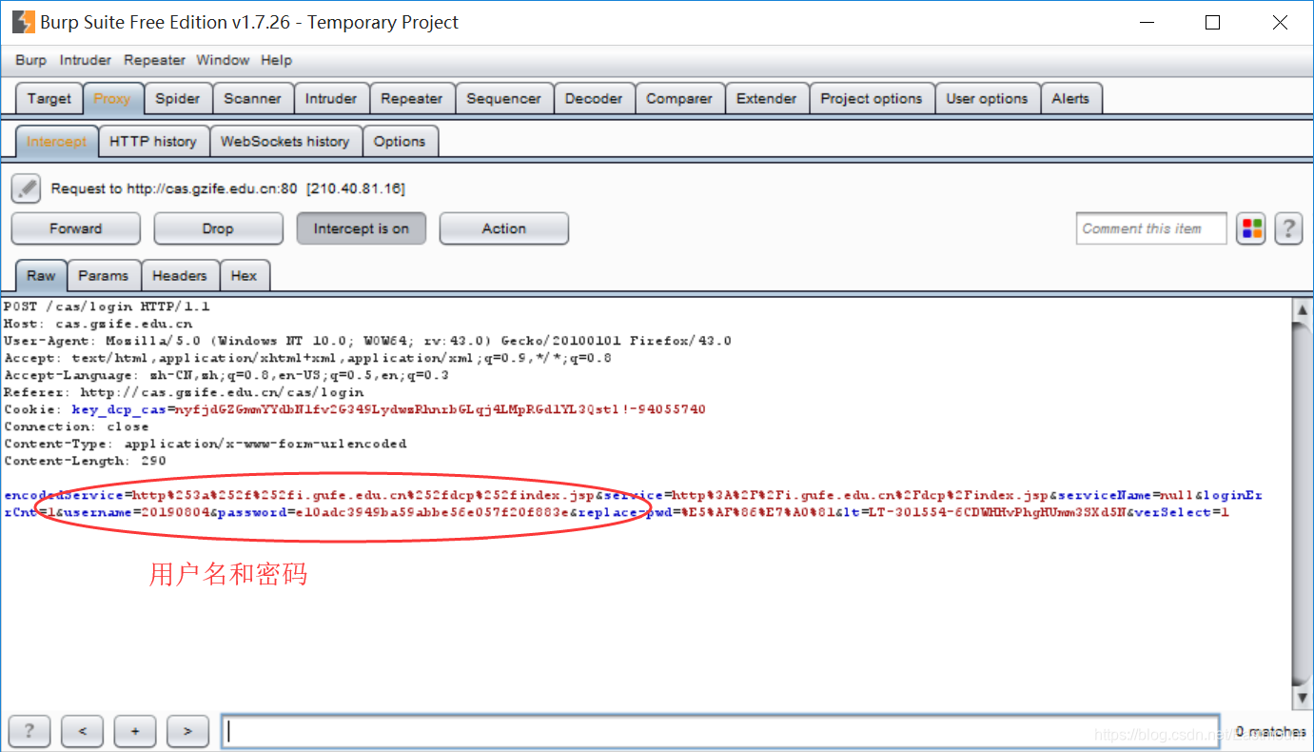Click the Comment this item field
Screen dimensions: 1314x752
coord(1152,228)
